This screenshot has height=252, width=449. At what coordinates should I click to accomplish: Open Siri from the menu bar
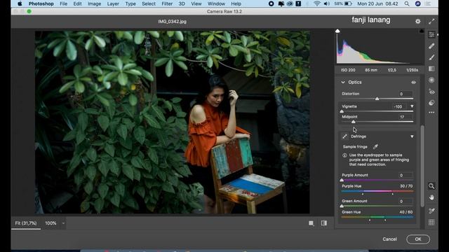[418, 3]
